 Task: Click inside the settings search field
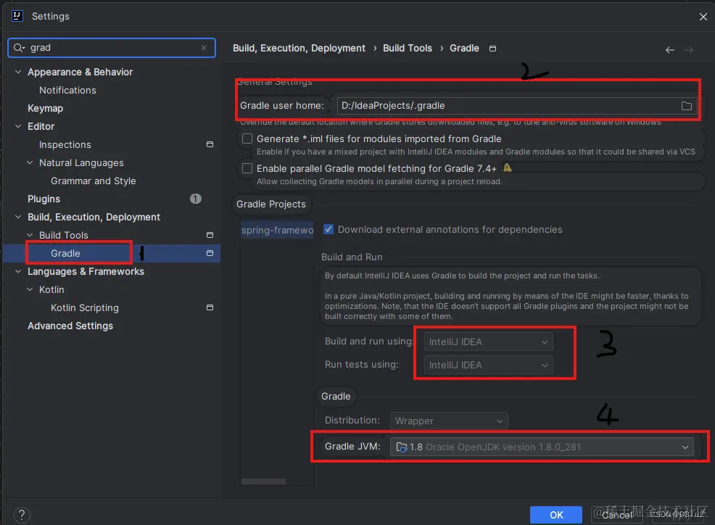109,48
